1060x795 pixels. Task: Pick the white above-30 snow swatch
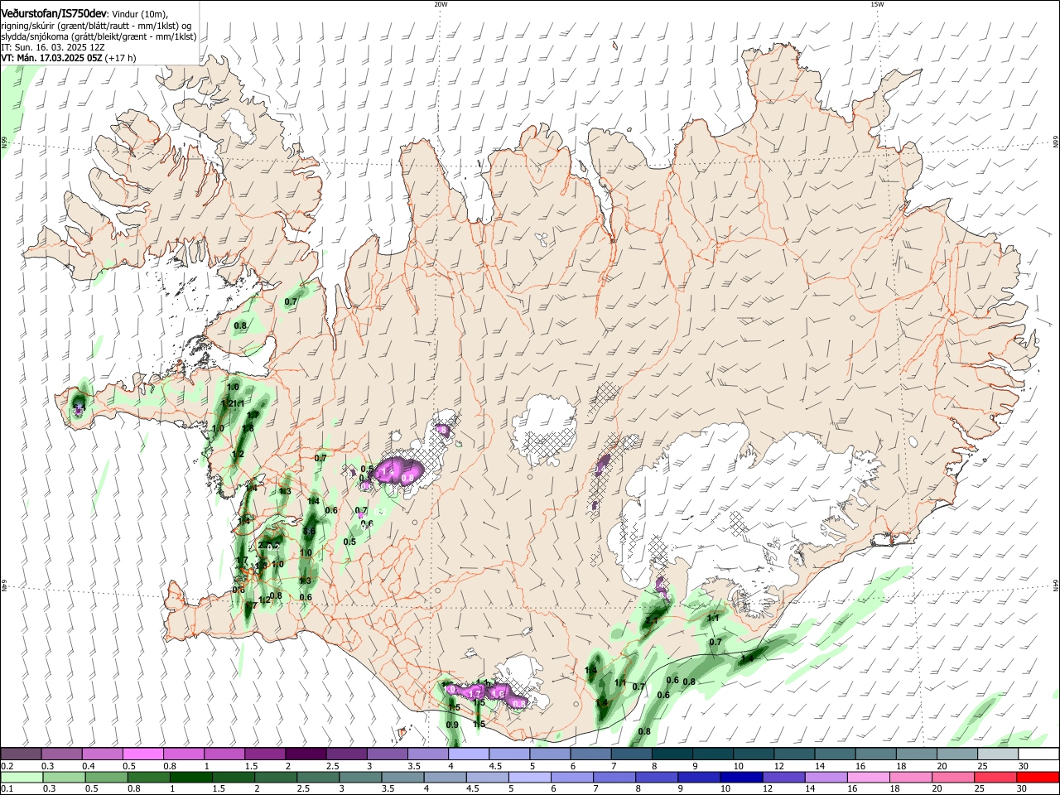(1039, 754)
